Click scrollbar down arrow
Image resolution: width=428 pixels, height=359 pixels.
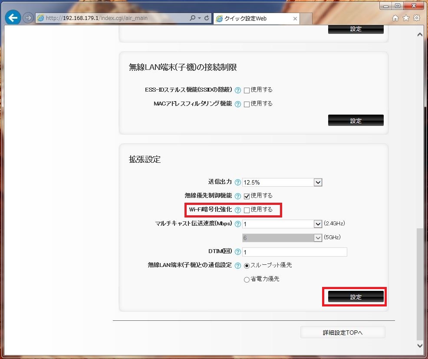coord(420,346)
